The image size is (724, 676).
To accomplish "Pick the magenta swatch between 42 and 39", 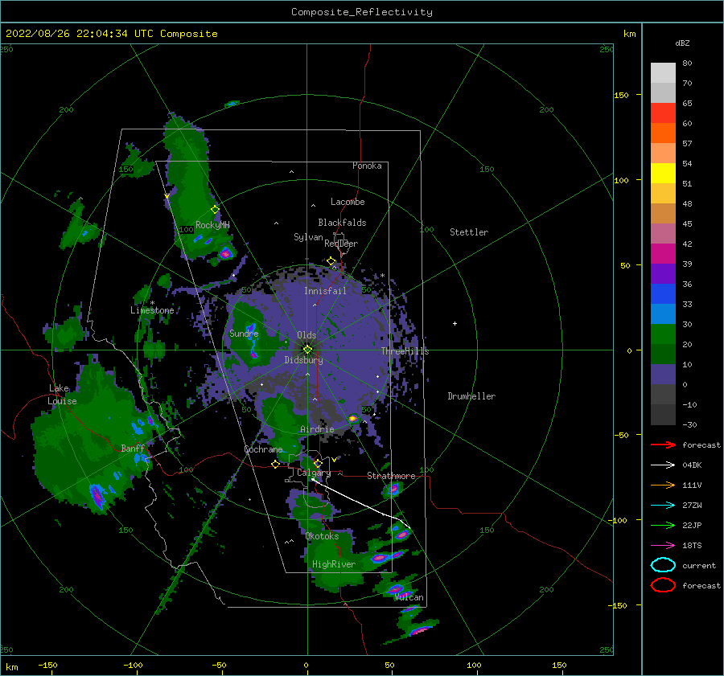I will click(663, 254).
